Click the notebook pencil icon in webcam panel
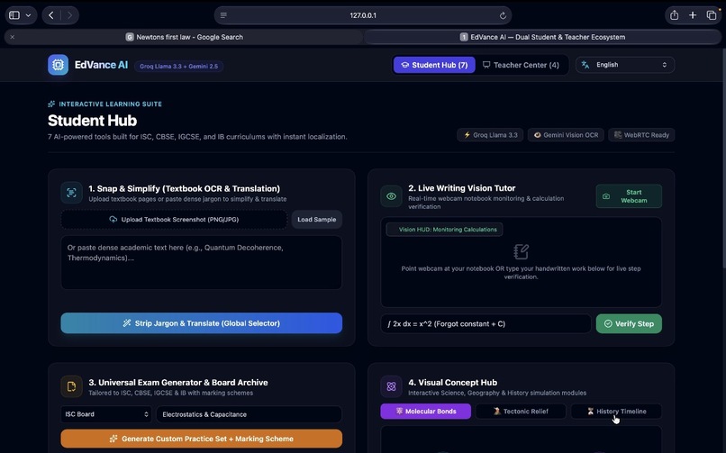 (x=521, y=252)
